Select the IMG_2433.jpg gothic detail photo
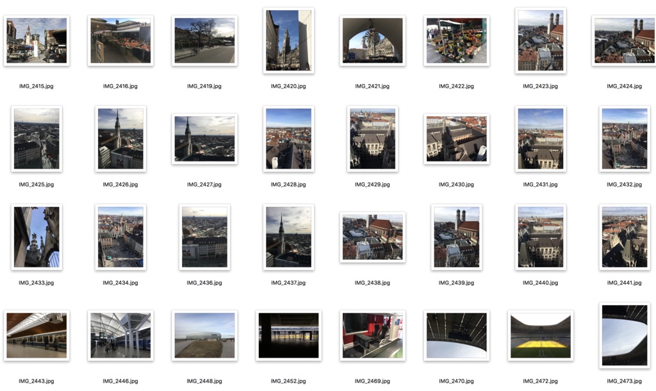Image resolution: width=656 pixels, height=391 pixels. click(x=37, y=237)
